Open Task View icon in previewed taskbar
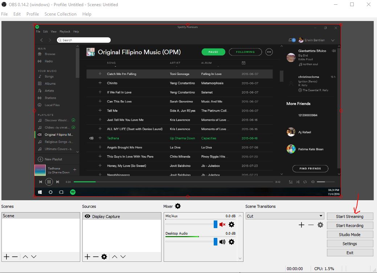Viewport: 377px width, 273px height. point(61,192)
